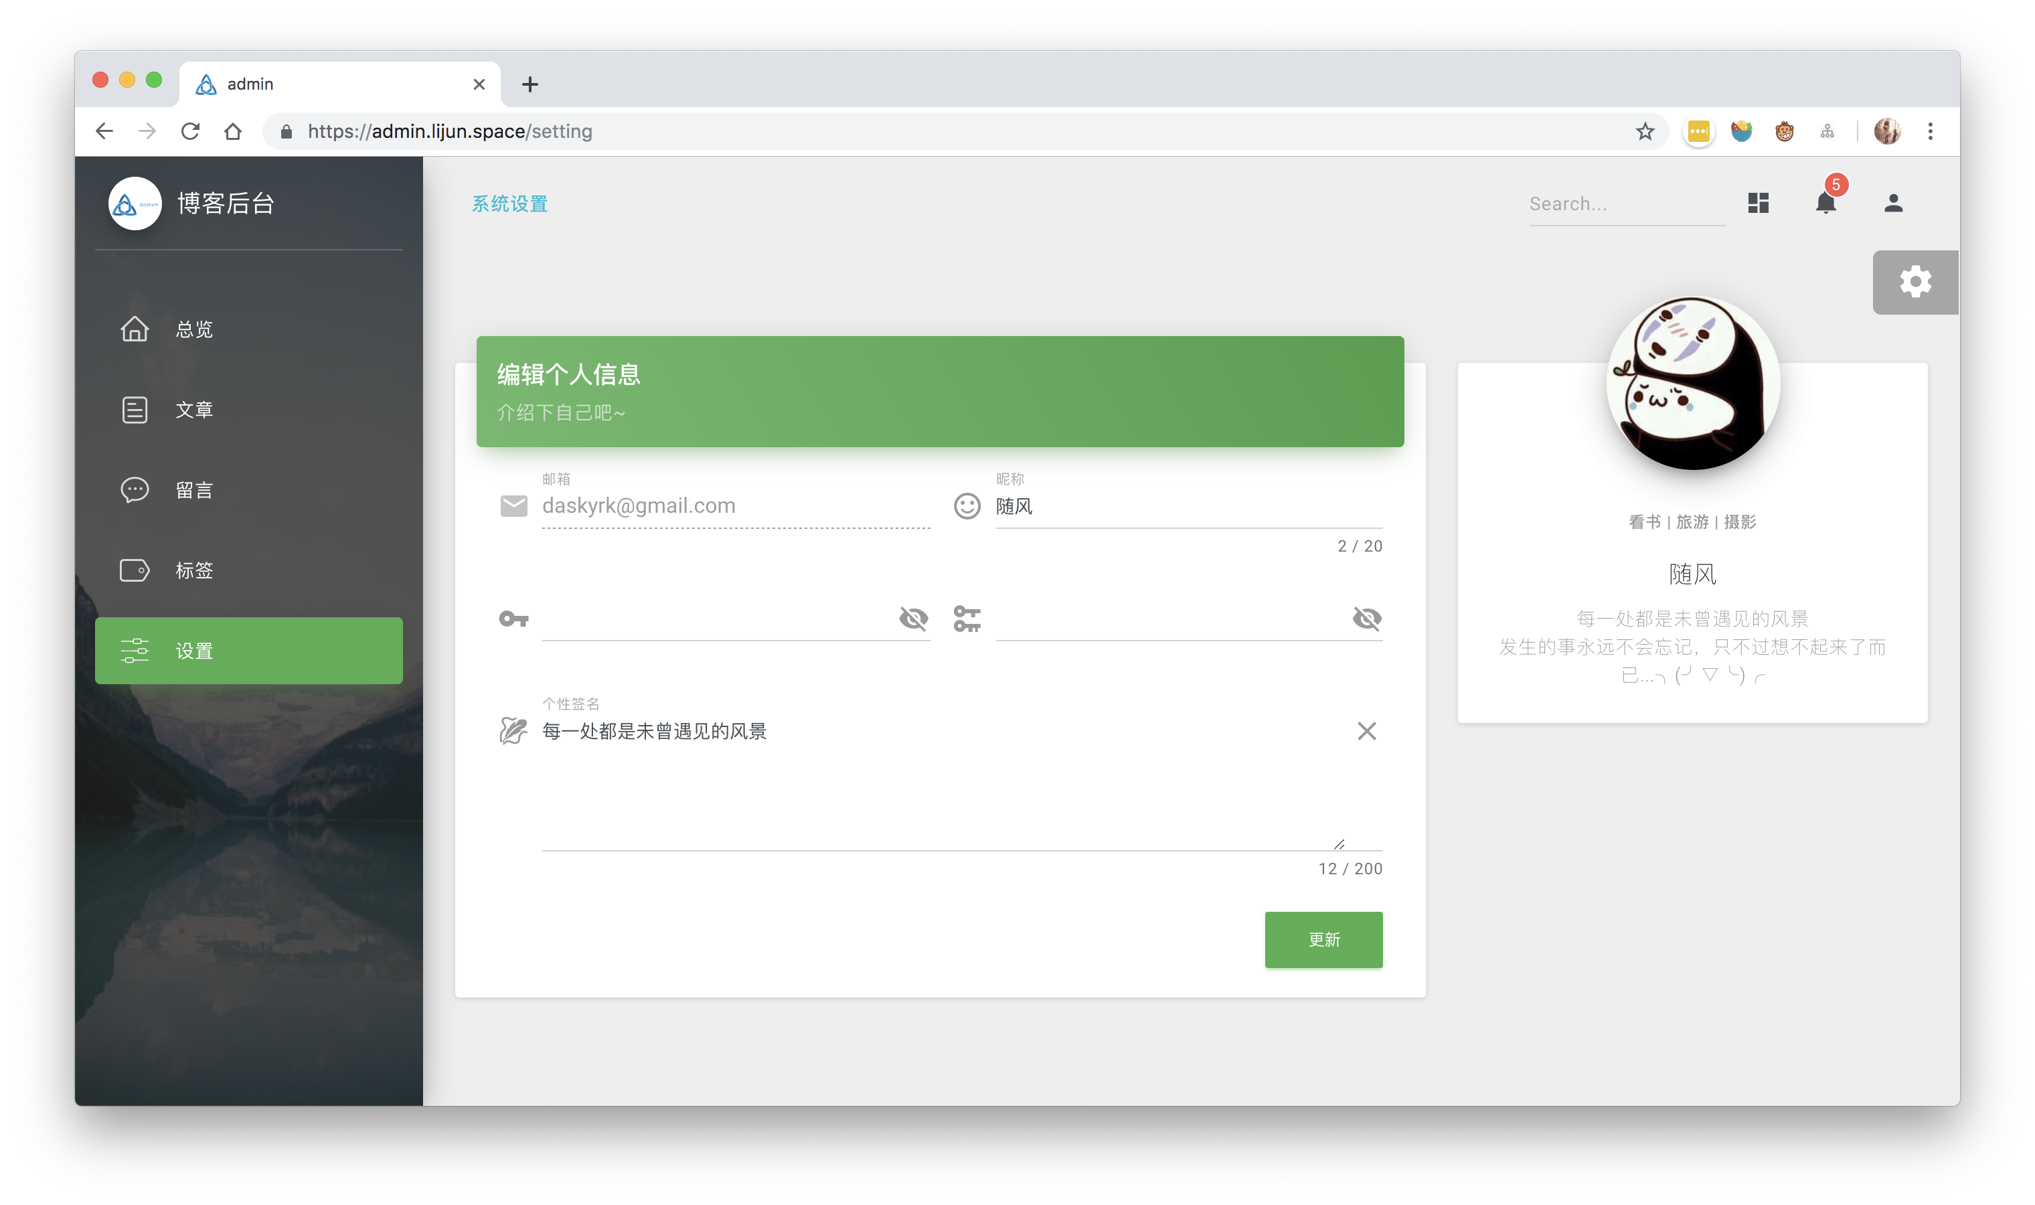
Task: Open the dashboard grid icon
Action: click(x=1759, y=203)
